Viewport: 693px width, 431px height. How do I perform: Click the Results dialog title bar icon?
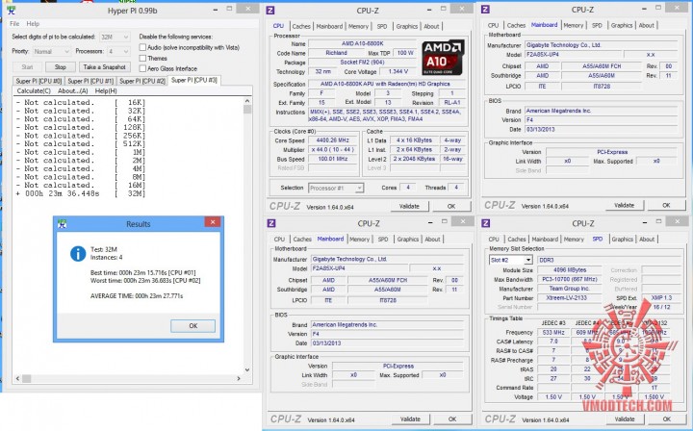click(63, 224)
